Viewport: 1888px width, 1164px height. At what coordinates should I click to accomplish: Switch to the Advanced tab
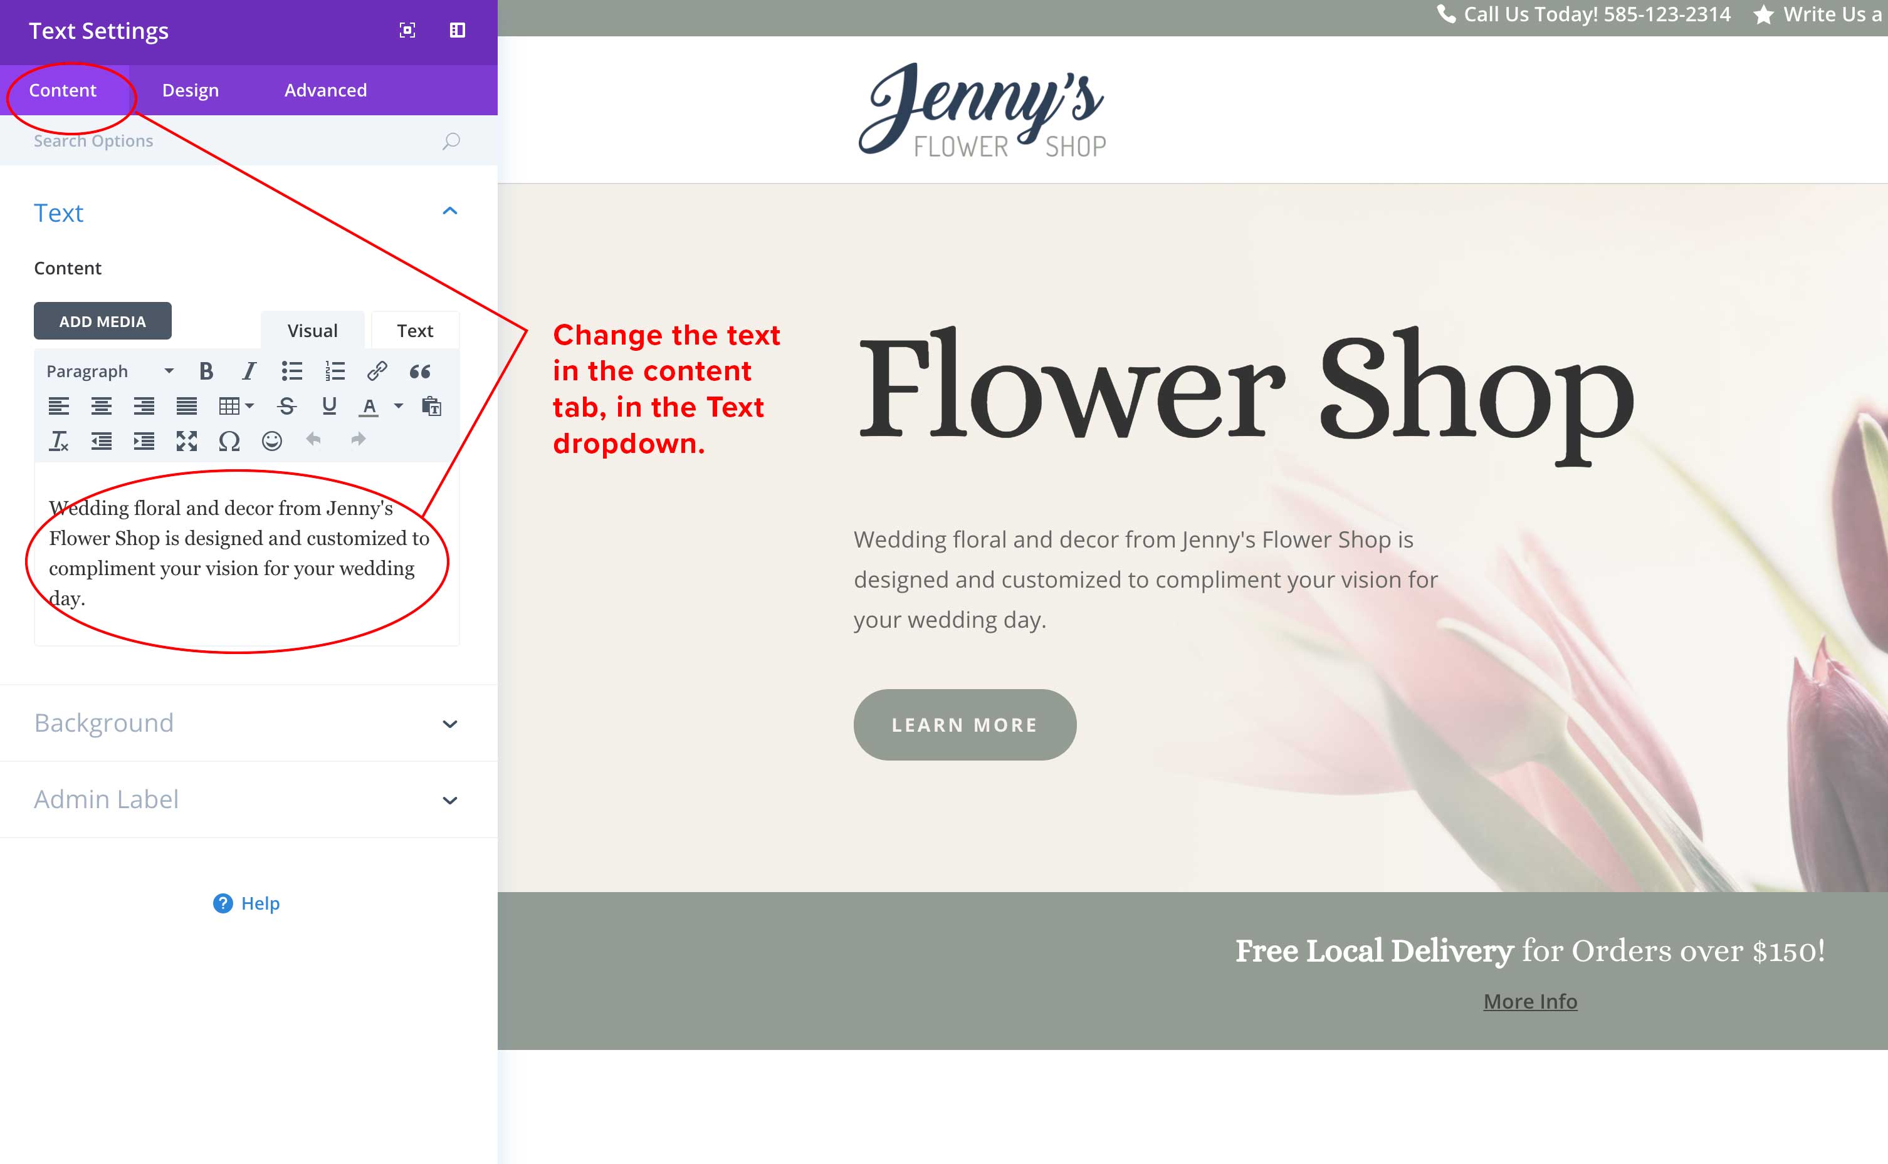(325, 90)
